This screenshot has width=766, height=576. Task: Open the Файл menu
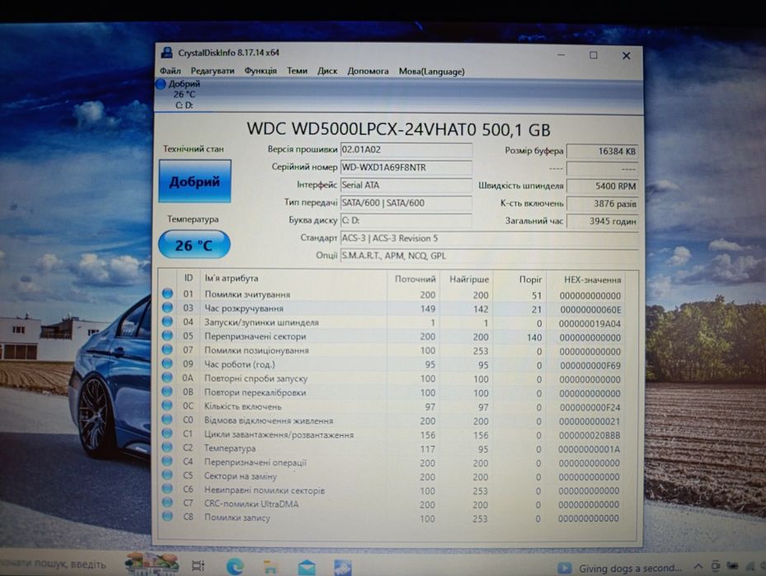[x=170, y=71]
